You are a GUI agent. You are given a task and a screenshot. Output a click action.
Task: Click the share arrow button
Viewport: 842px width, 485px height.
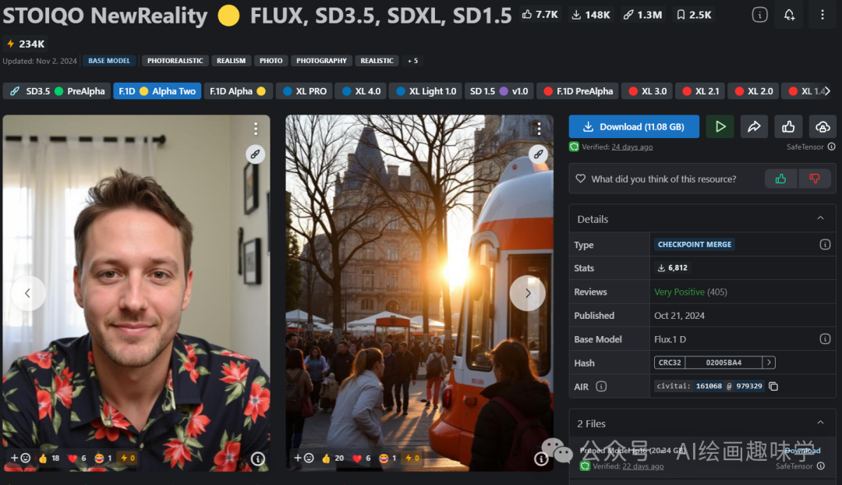pos(754,127)
